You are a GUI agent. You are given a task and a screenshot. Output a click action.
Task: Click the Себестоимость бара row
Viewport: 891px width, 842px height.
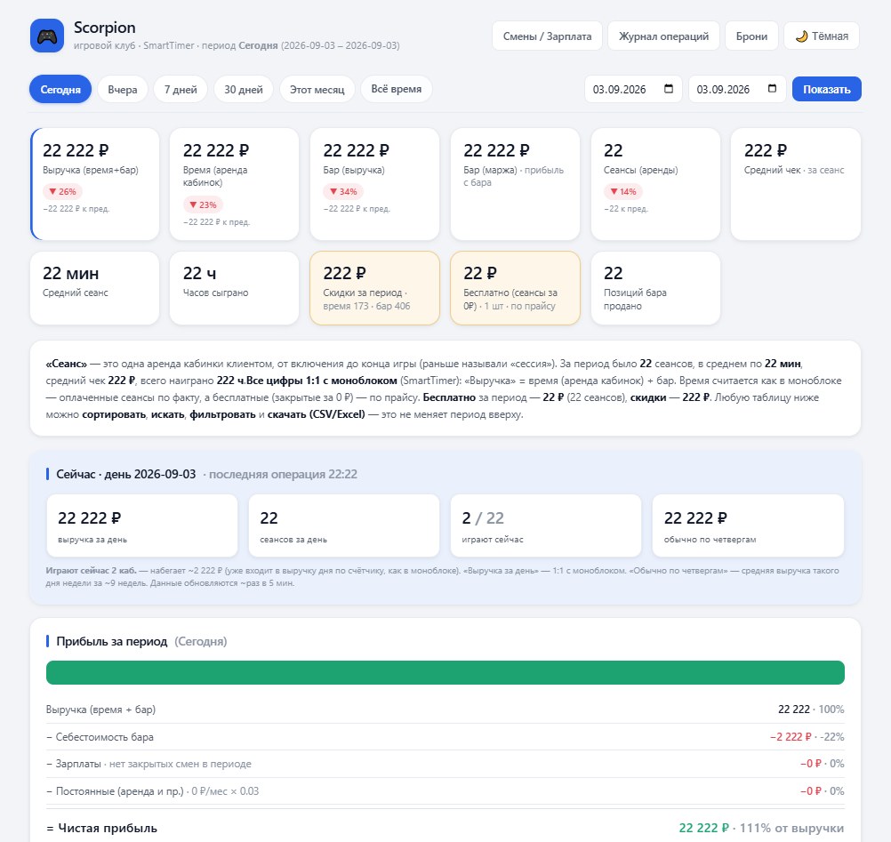coord(445,737)
